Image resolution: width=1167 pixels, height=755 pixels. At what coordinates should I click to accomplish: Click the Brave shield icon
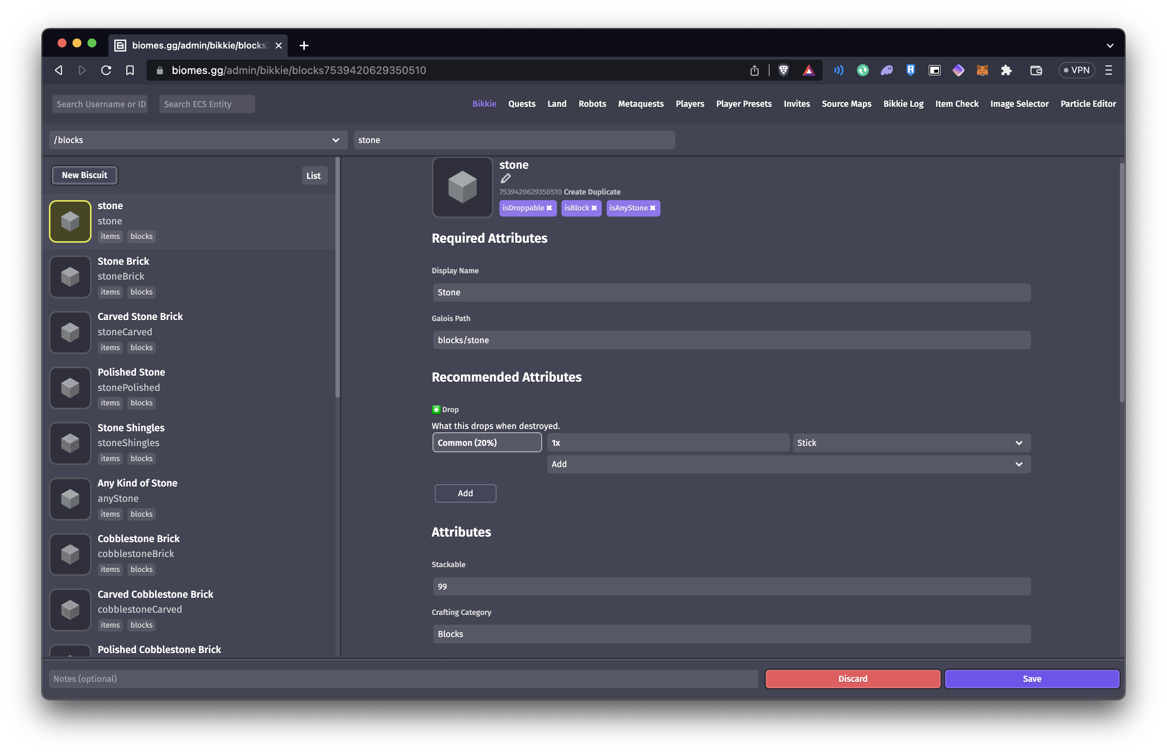(783, 70)
